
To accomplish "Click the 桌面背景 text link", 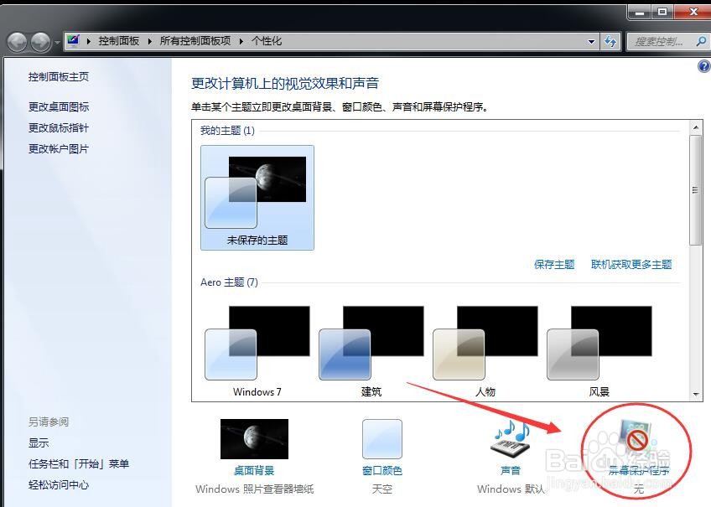I will (254, 471).
